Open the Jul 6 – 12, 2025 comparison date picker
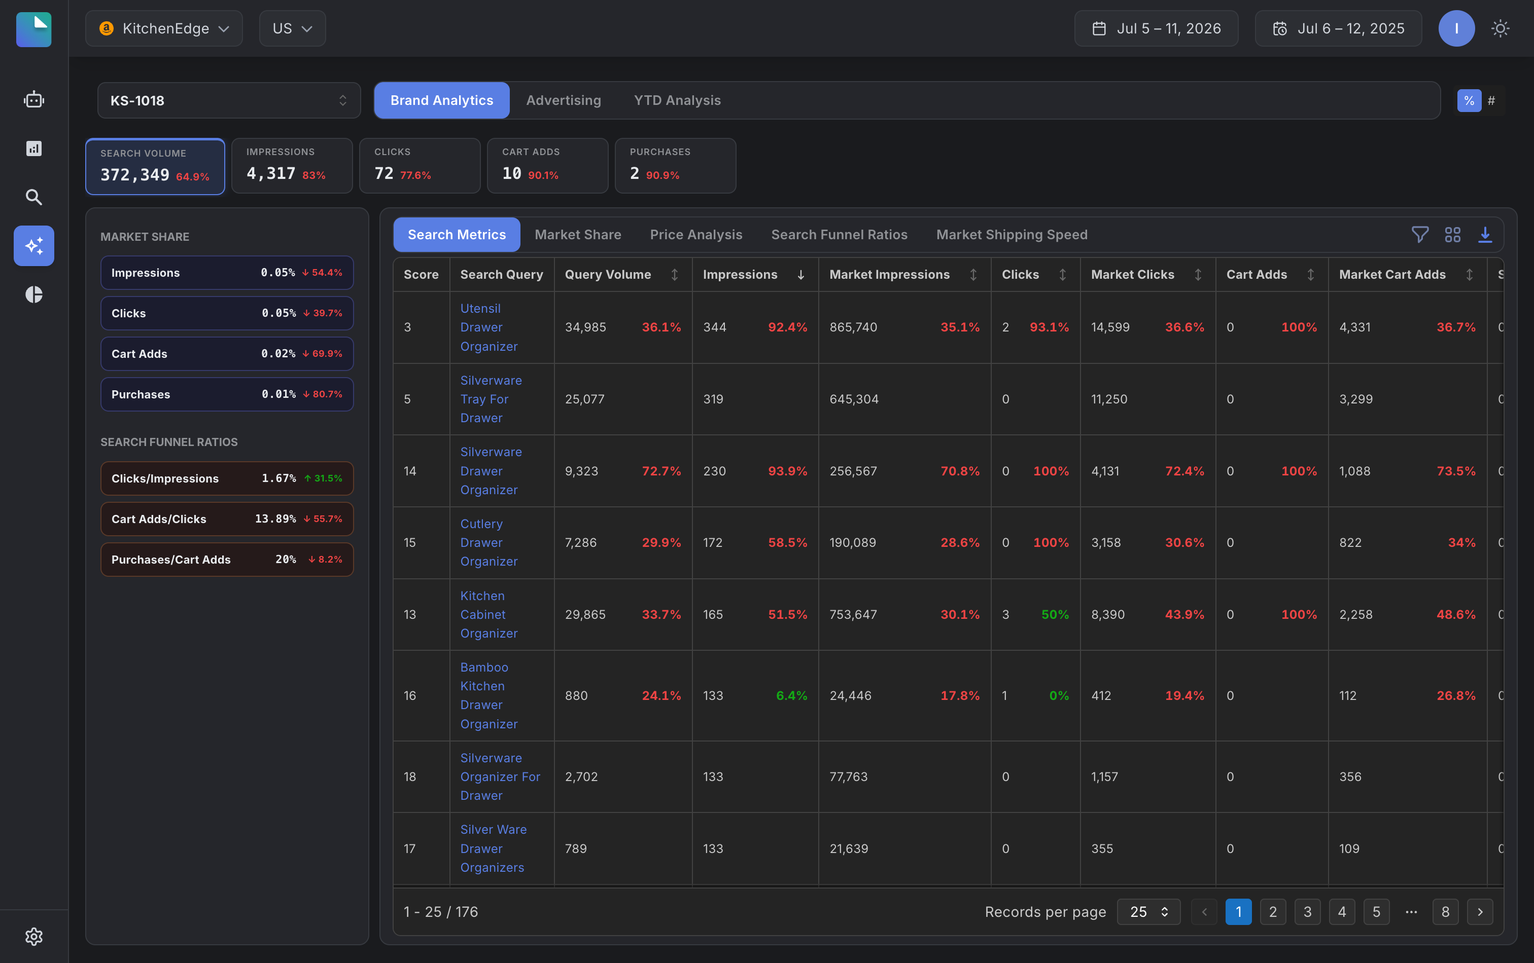Screen dimensions: 1534x963 click(1338, 29)
